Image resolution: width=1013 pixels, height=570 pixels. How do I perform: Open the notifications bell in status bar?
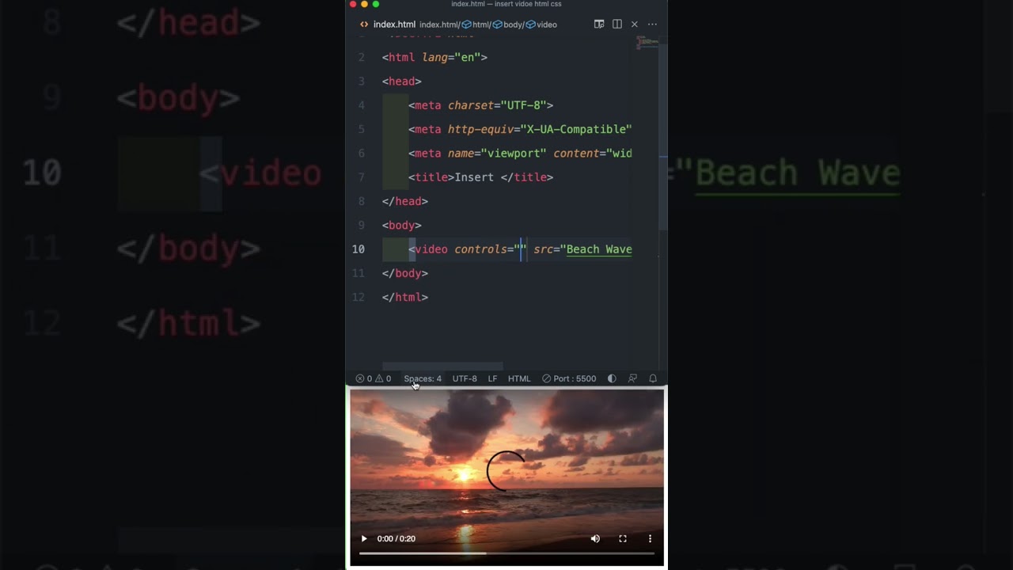pos(653,378)
